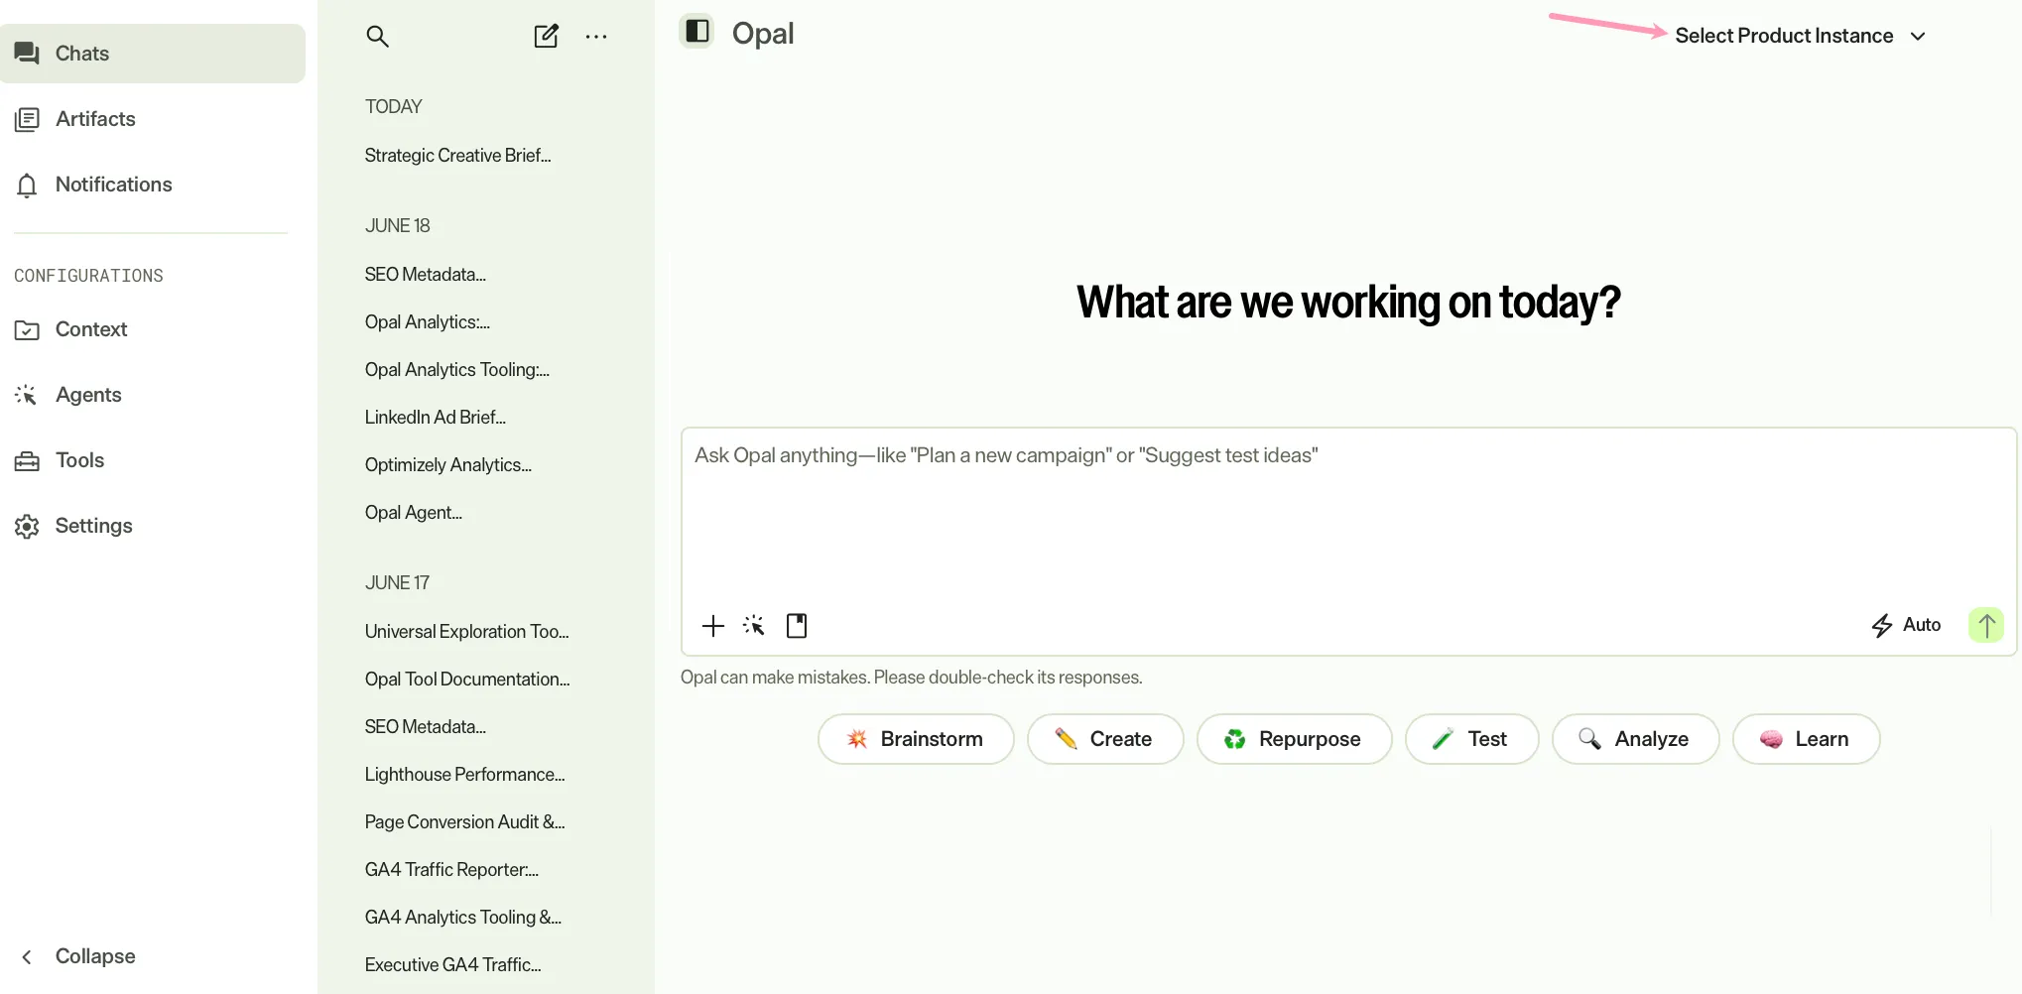Click the agents sparkle cursor icon in composer

pos(754,626)
